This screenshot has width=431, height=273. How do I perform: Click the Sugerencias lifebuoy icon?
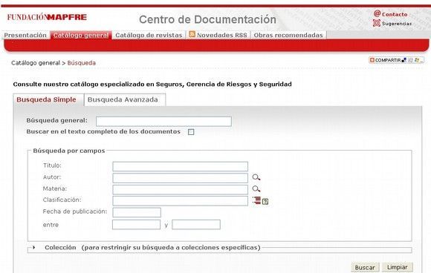(377, 23)
